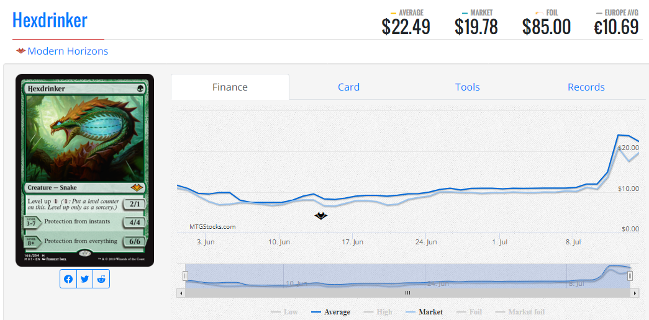Click the 8. Jul date axis label
Viewport: 649px width, 320px height.
[x=574, y=242]
